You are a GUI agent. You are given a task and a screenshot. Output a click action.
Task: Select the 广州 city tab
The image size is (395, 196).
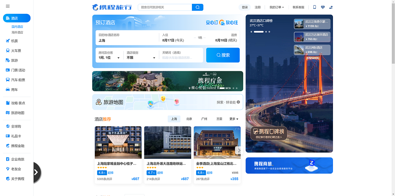(x=204, y=119)
